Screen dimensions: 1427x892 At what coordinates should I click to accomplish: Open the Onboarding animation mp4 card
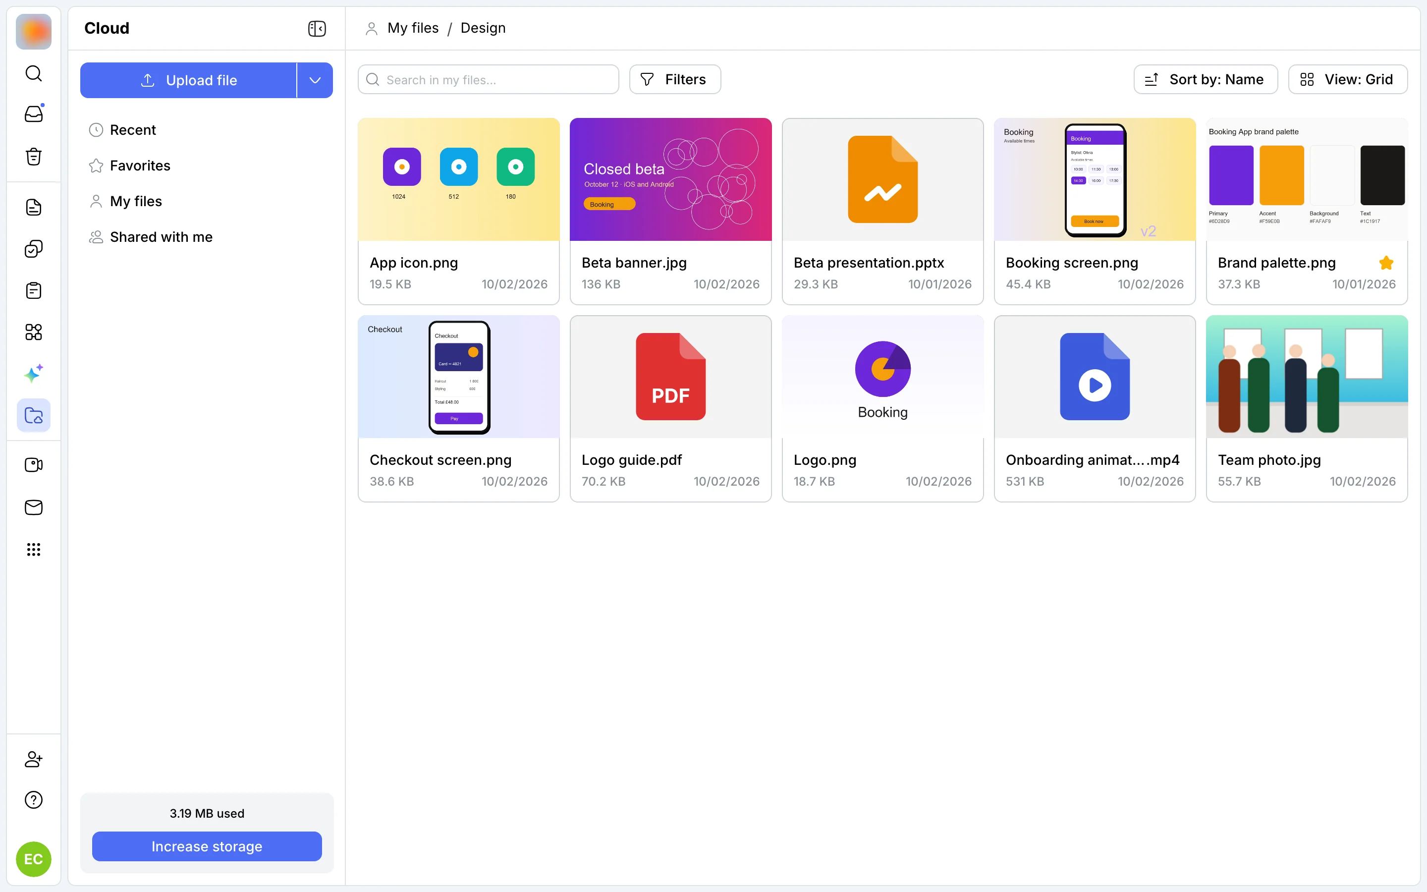pos(1095,408)
